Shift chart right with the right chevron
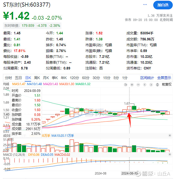The width and height of the screenshot is (175, 179). pyautogui.click(x=151, y=85)
